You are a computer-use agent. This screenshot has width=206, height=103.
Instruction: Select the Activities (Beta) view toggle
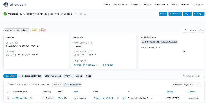click(73, 85)
